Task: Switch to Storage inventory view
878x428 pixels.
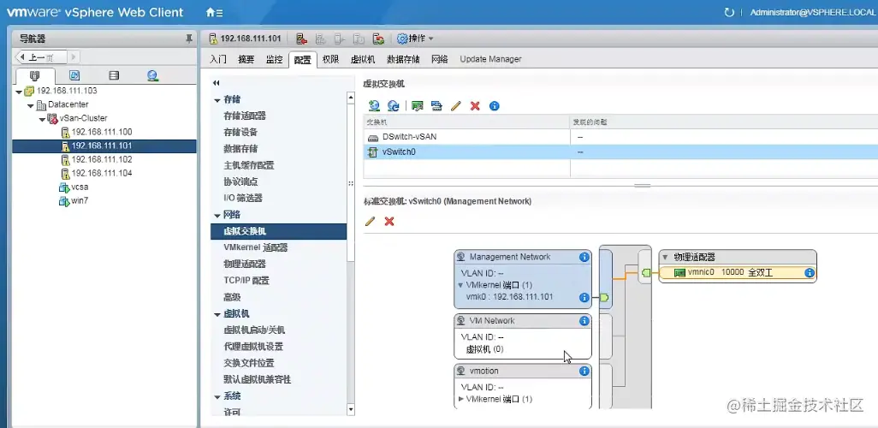Action: (114, 75)
